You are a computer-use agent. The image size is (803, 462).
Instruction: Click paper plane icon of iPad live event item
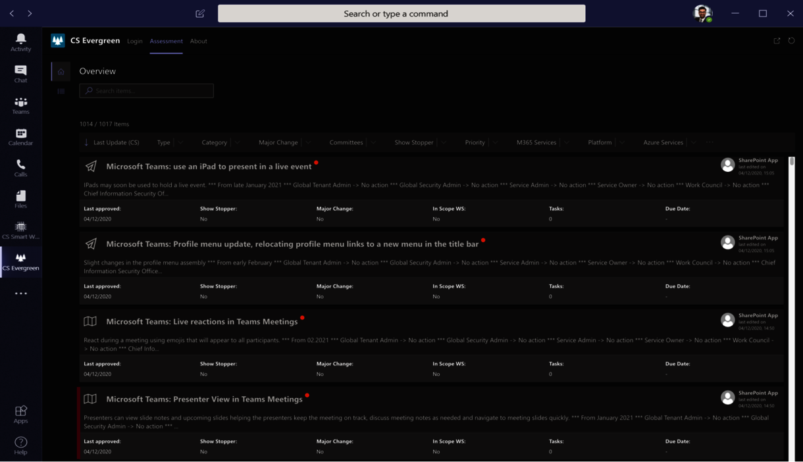click(x=91, y=167)
